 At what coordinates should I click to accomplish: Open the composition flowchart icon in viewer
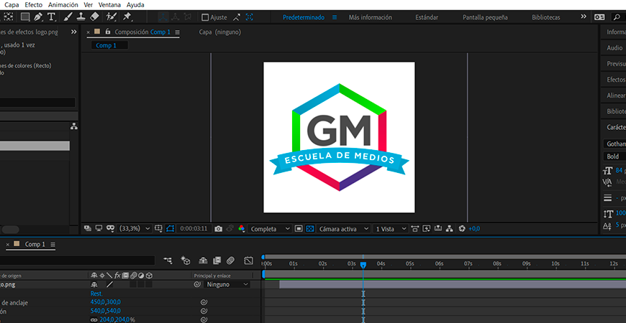450,228
